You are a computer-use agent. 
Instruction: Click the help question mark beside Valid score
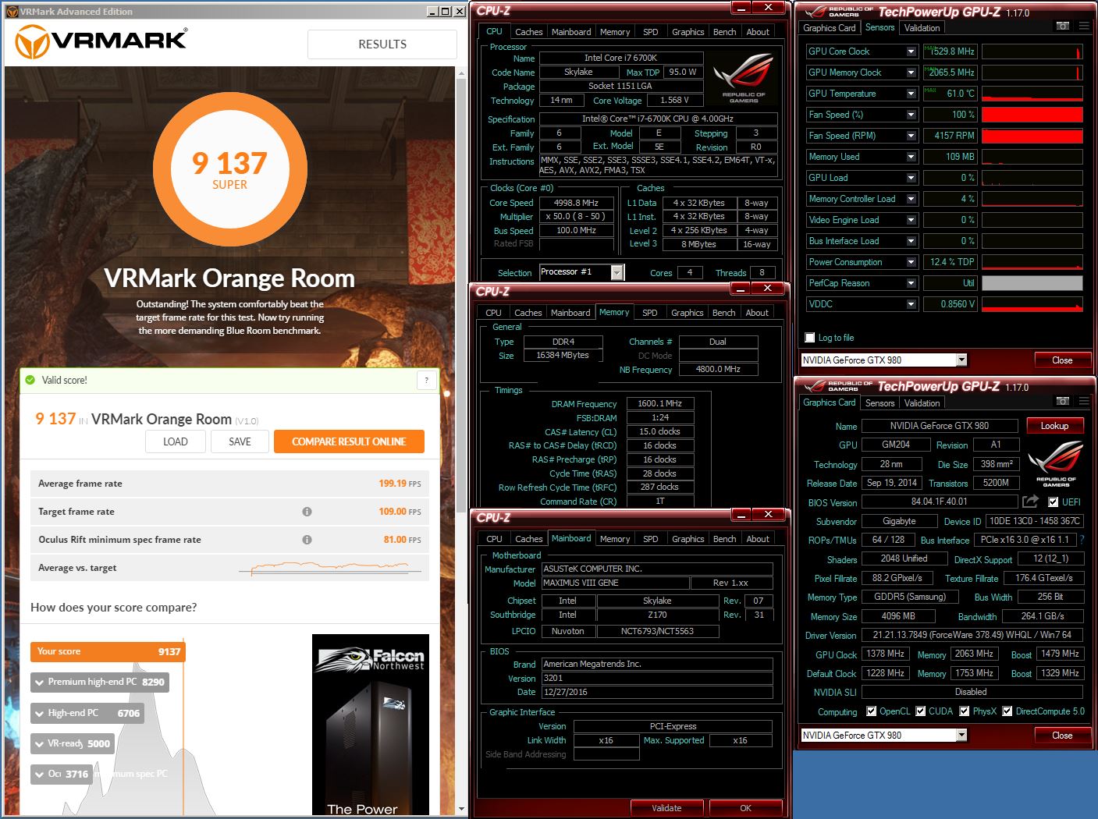pyautogui.click(x=426, y=380)
